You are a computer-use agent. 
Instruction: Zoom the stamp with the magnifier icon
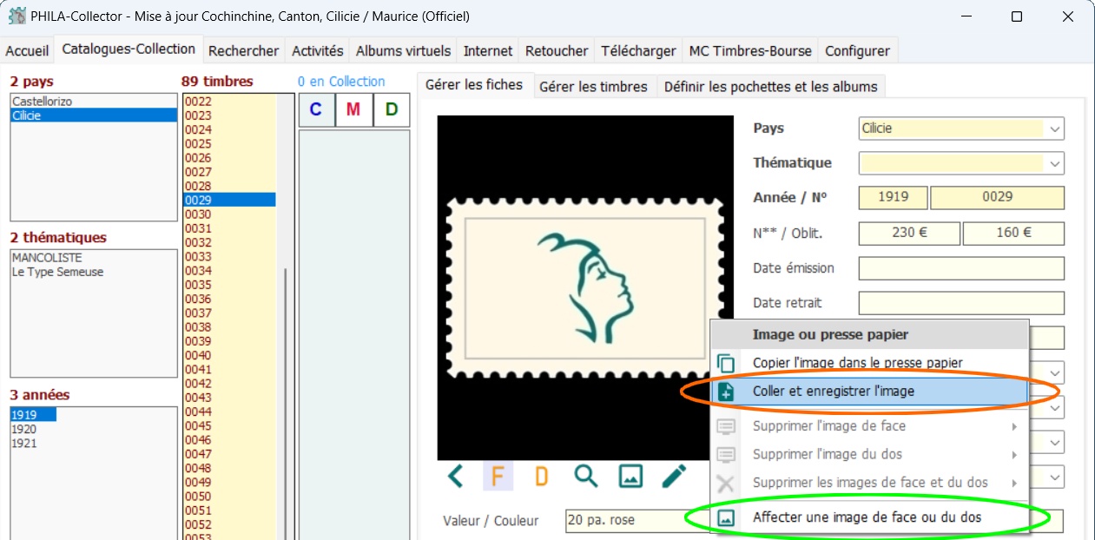point(586,476)
